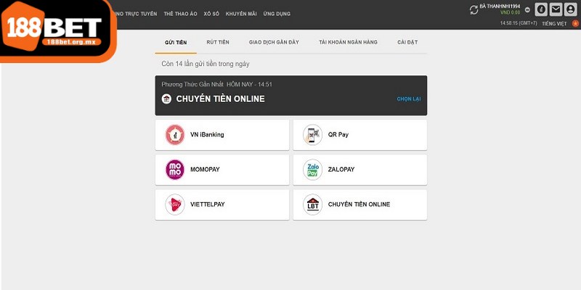Screen dimensions: 581x290
Task: Open the mail inbox icon
Action: point(556,9)
